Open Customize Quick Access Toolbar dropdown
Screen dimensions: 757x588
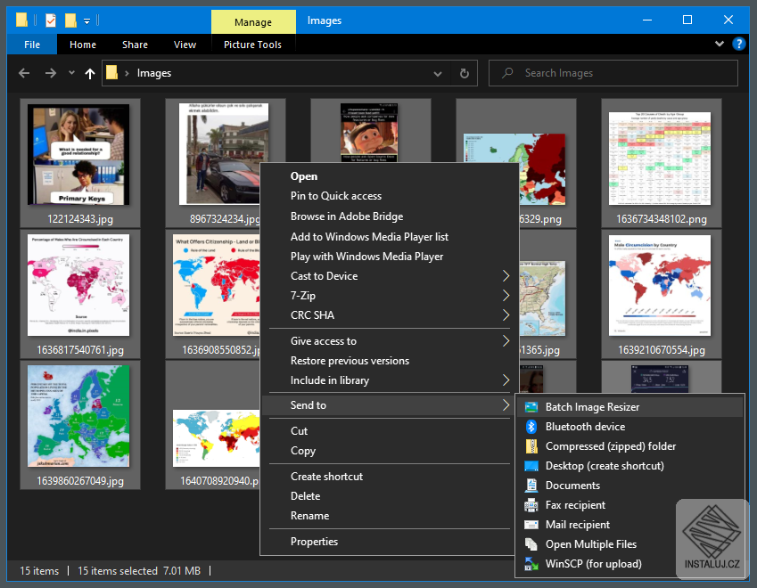tap(86, 20)
